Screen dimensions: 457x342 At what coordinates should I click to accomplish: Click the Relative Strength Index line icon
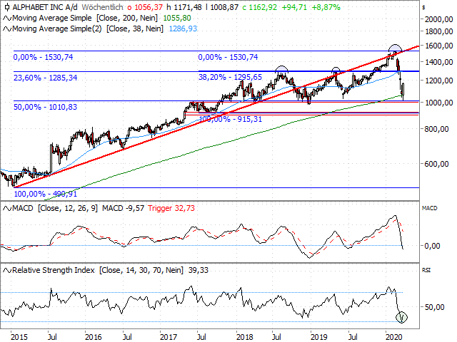point(7,271)
